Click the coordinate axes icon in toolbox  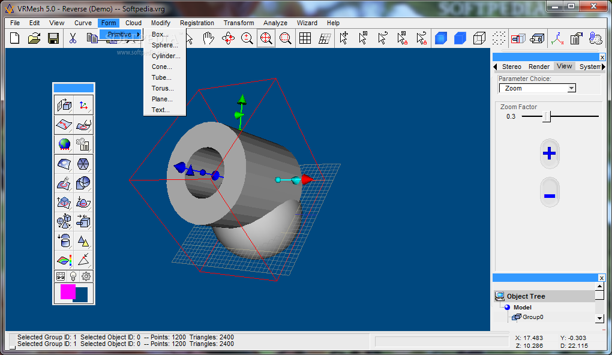(83, 106)
